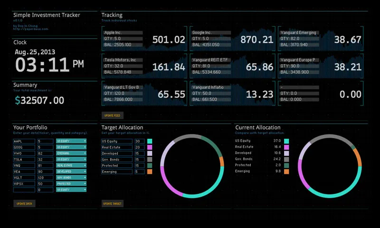380x228 pixels.
Task: Click the Update Feed button
Action: pos(113,115)
